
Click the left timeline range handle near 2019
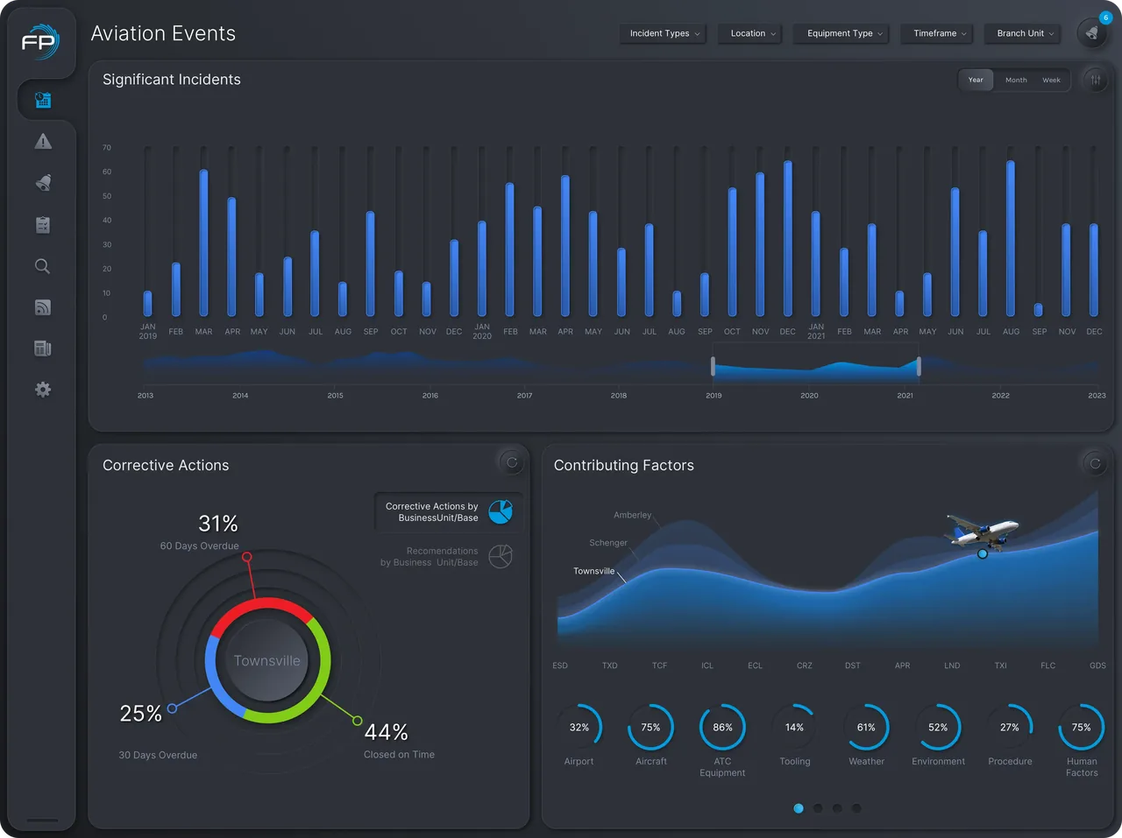pos(713,366)
